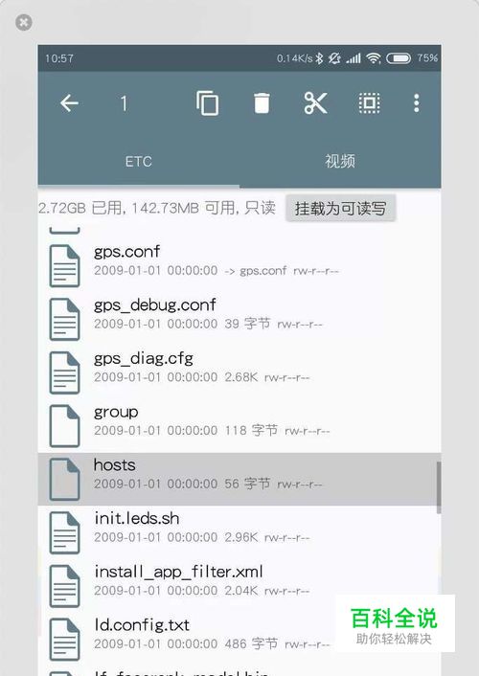
Task: Select the gps_debug.conf file
Action: 239,319
